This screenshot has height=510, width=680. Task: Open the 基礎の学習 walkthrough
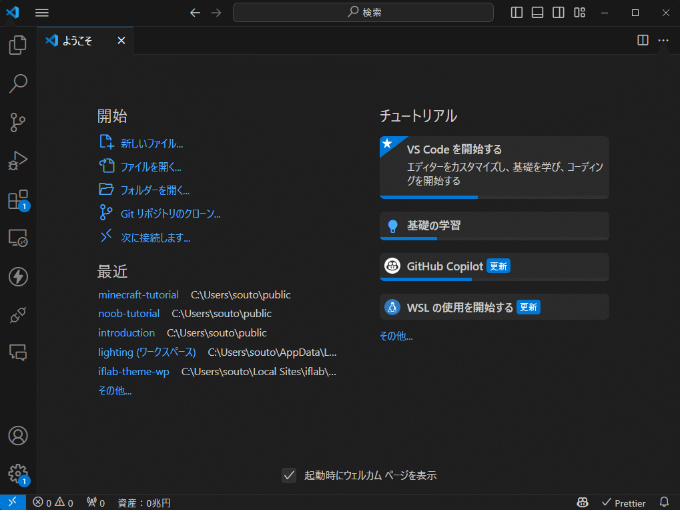coord(494,226)
